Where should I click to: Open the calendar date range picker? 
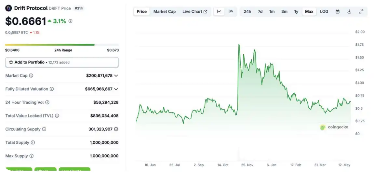338,12
